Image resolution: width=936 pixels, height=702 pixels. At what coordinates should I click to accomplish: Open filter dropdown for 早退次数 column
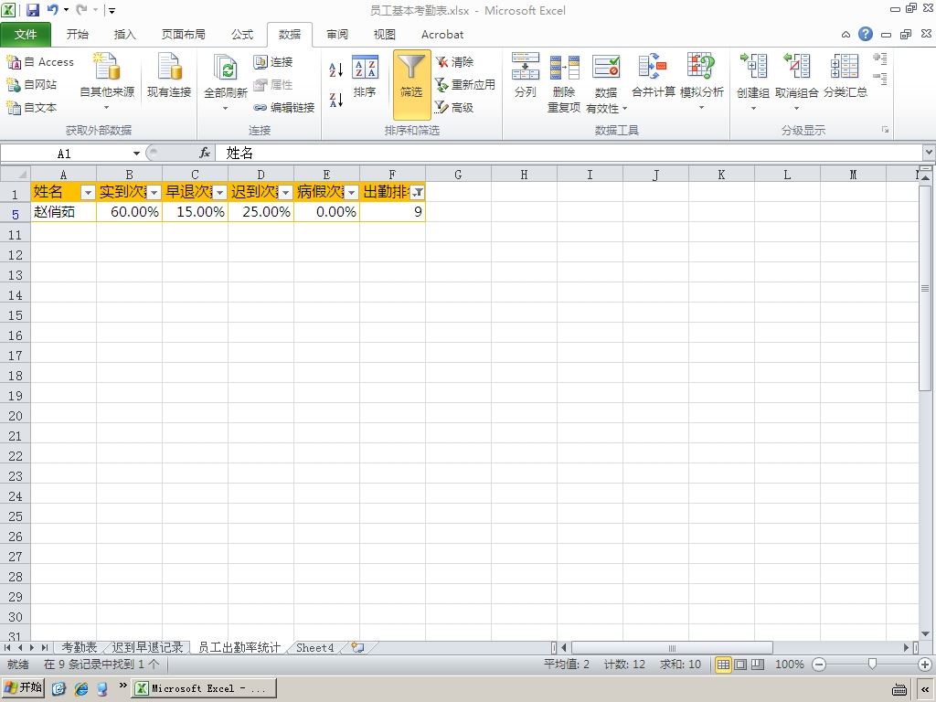click(219, 193)
